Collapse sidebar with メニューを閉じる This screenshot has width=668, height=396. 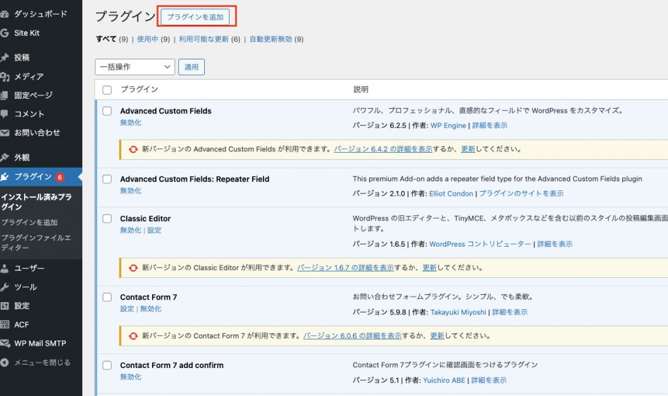point(42,363)
